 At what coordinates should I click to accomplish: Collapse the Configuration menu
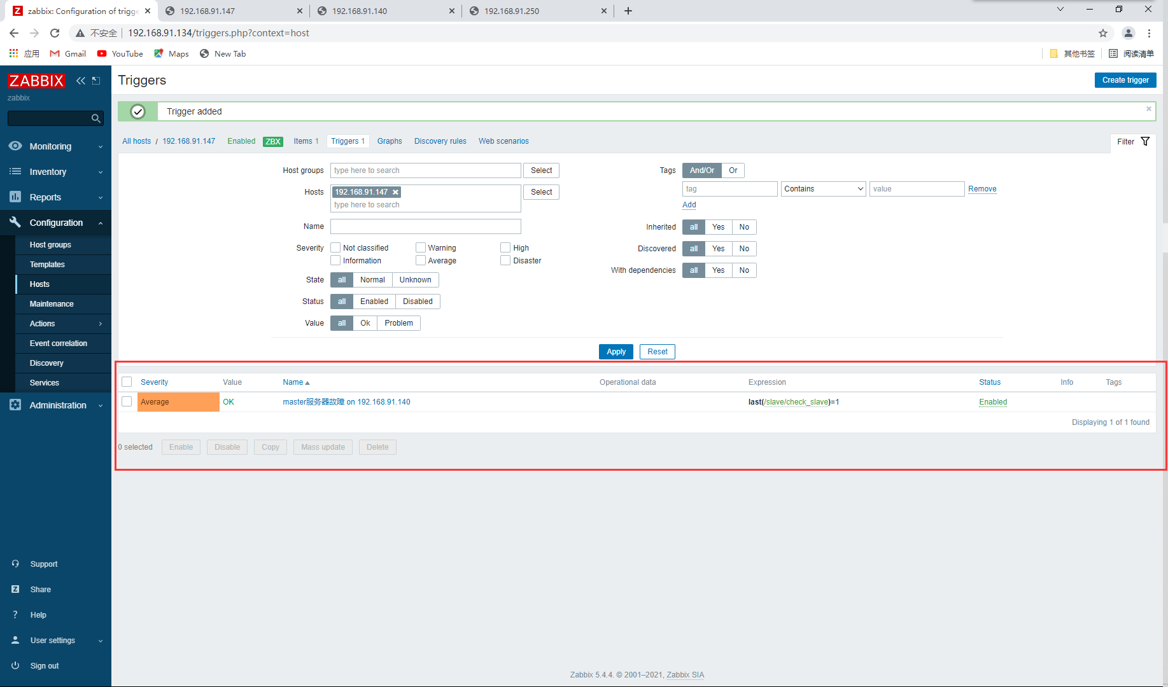pyautogui.click(x=101, y=223)
